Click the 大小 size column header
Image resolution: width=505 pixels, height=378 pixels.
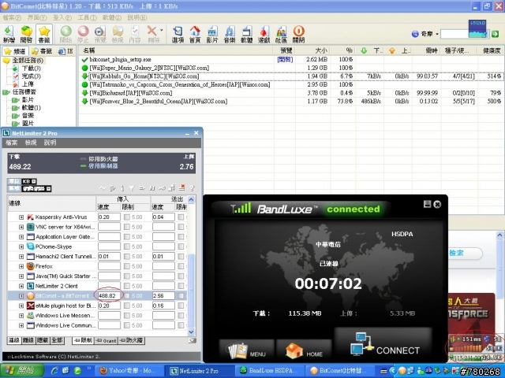click(313, 50)
